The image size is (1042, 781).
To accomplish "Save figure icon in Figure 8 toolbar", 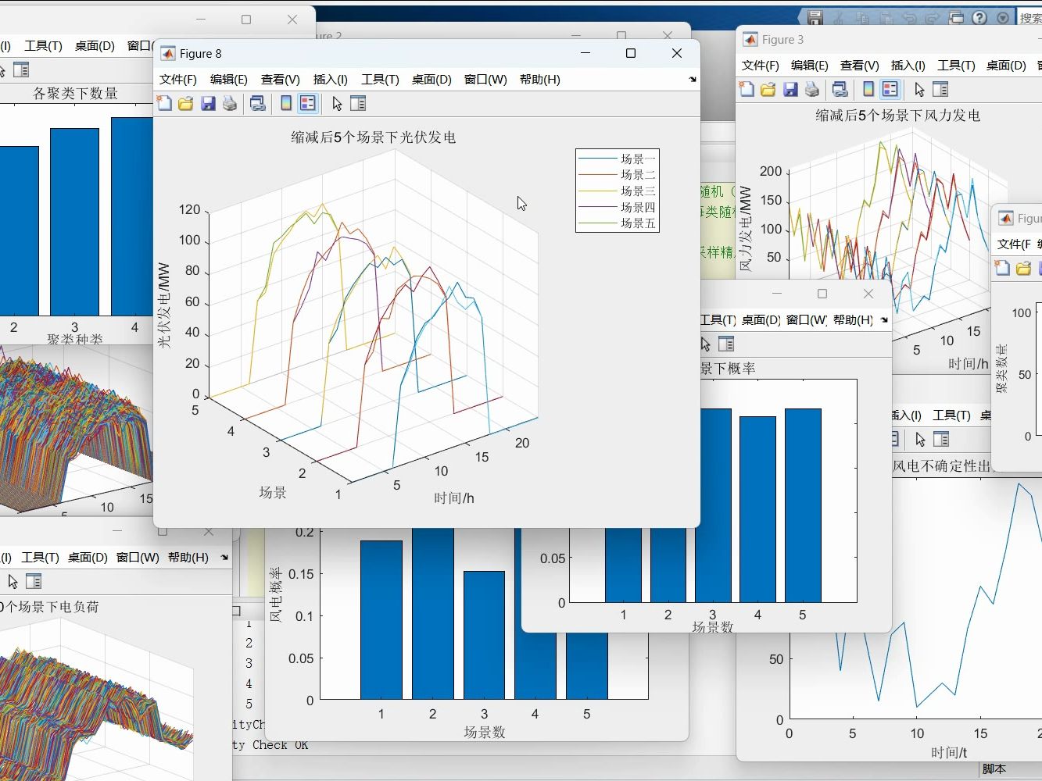I will point(208,103).
